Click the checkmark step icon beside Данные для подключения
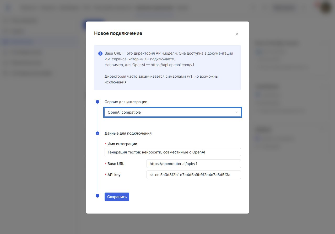Screen dimensions: 335x234 click(98, 133)
